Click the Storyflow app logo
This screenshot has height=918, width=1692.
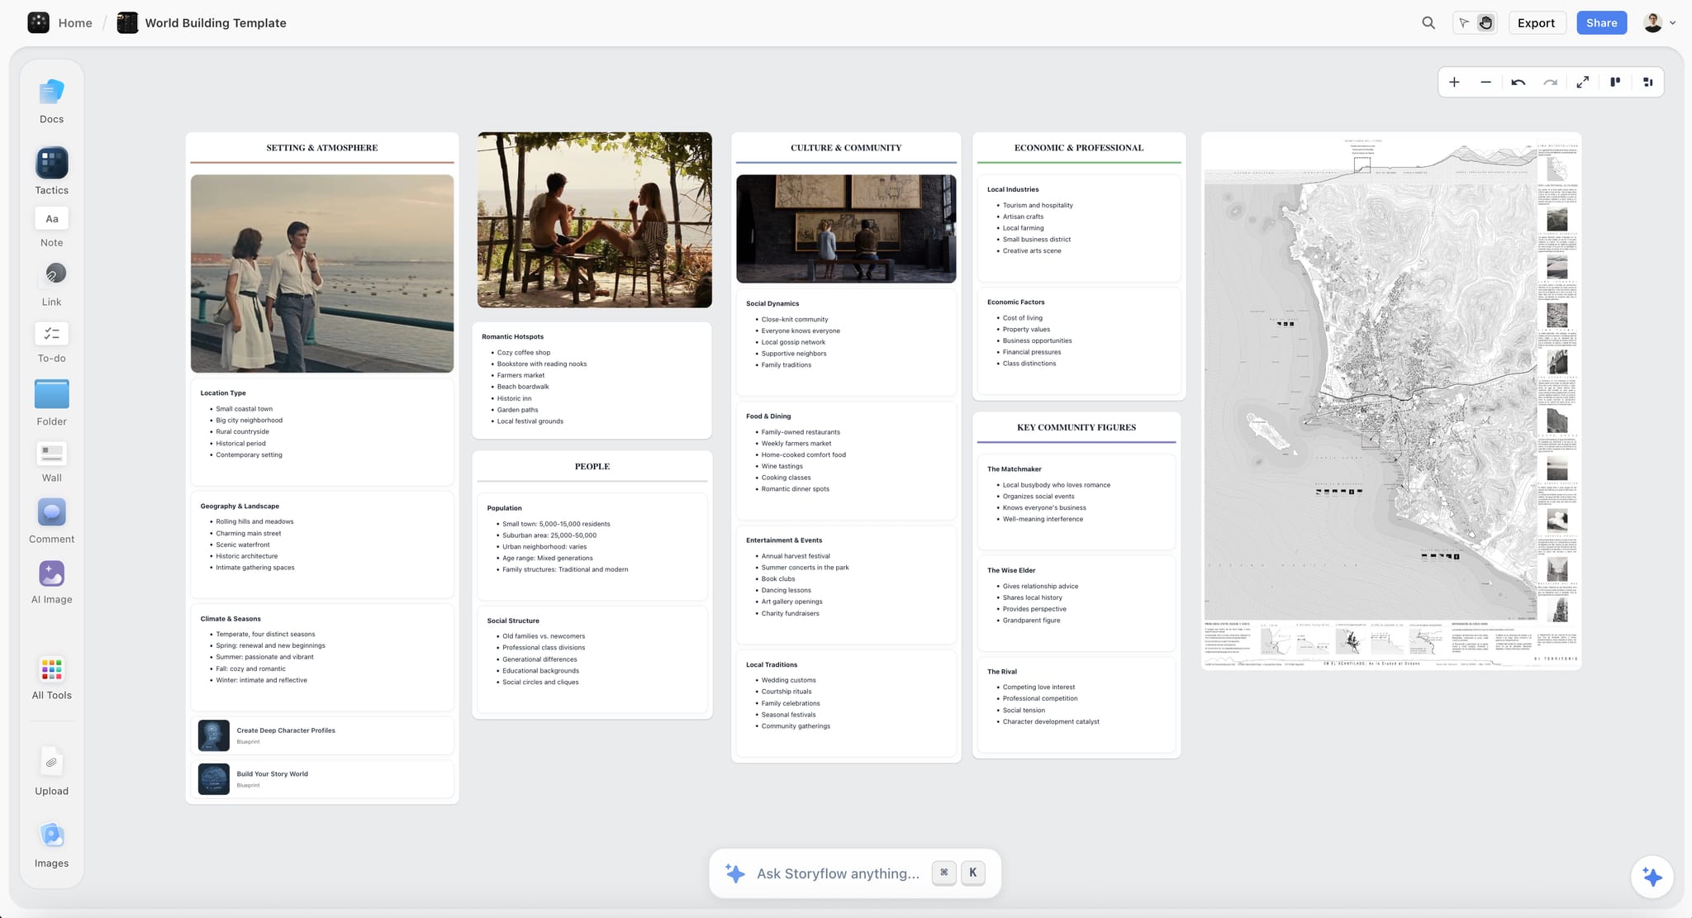38,22
